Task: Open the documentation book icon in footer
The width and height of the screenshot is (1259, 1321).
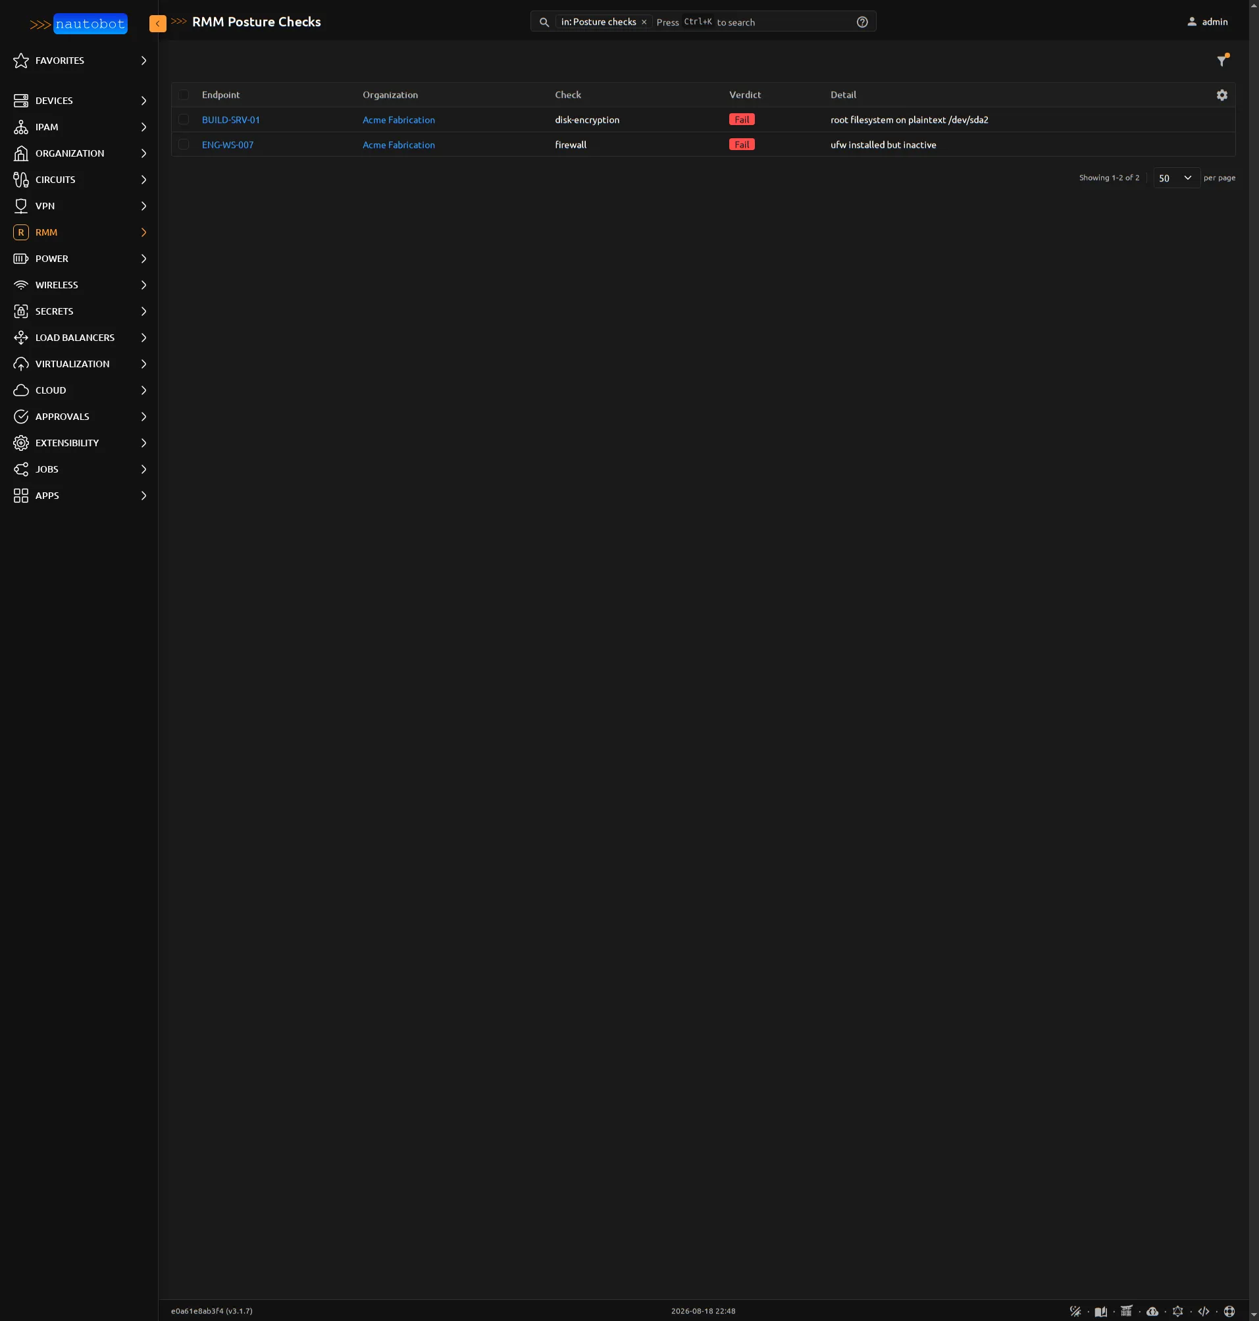Action: (x=1101, y=1311)
